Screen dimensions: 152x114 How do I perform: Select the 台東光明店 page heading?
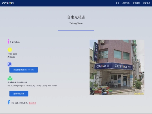tap(76, 17)
